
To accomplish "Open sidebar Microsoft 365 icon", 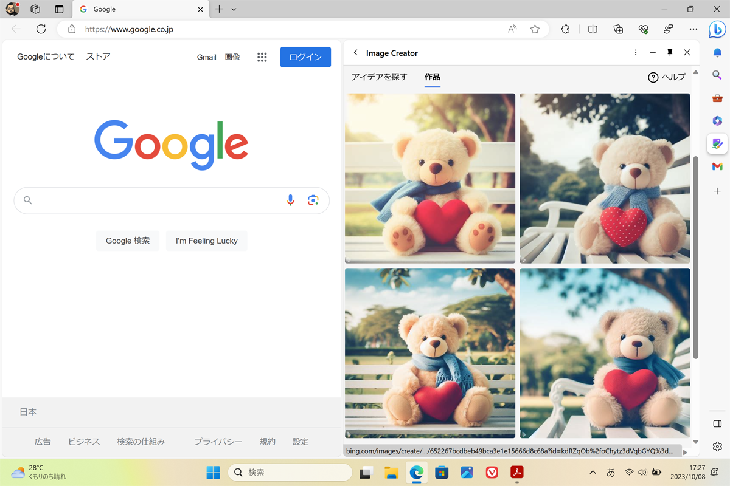I will coord(717,121).
